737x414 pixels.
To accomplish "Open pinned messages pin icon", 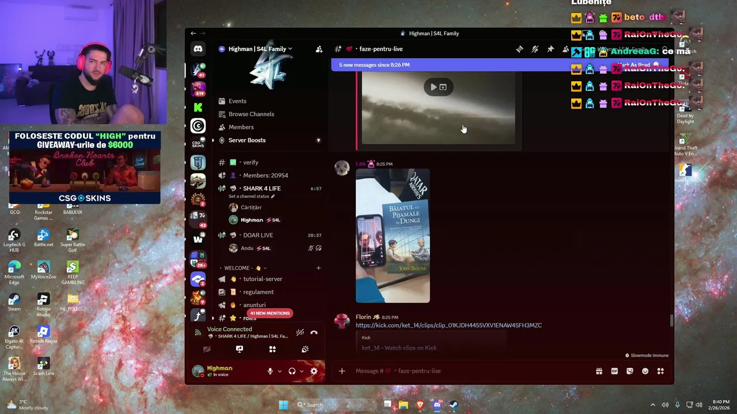I will pyautogui.click(x=550, y=49).
